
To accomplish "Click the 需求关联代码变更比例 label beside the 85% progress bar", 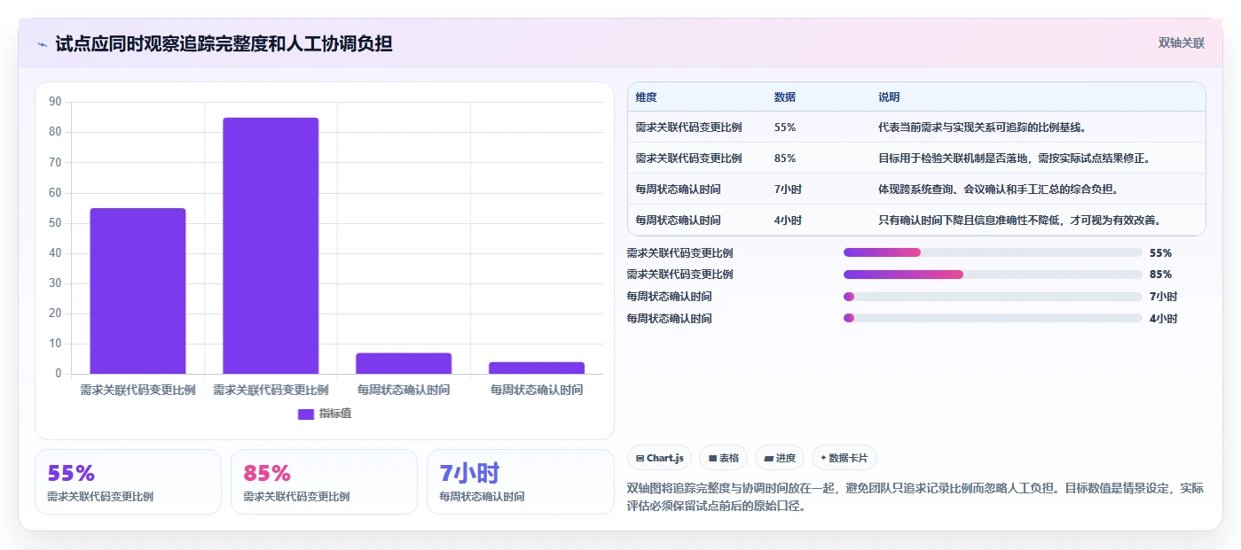I will click(679, 275).
